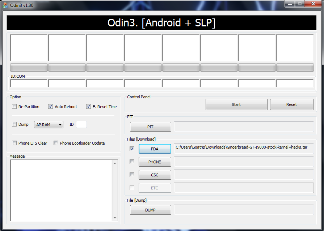The height and width of the screenshot is (231, 324).
Task: Click the empty PIT path field
Action: point(244,127)
